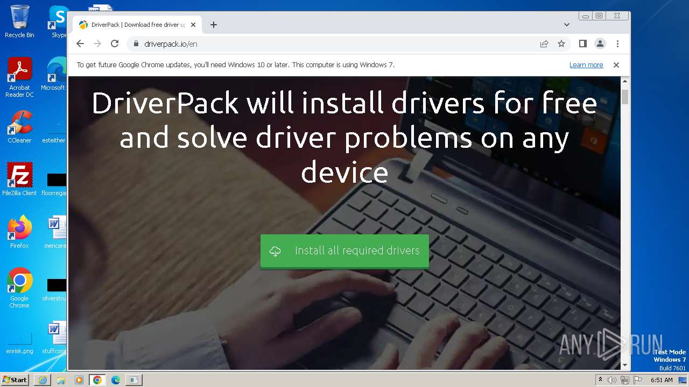The height and width of the screenshot is (387, 689).
Task: Open the Windows Start menu
Action: 15,379
